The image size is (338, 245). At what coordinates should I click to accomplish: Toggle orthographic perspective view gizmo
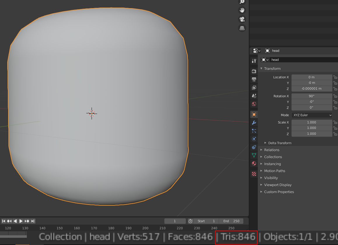242,28
